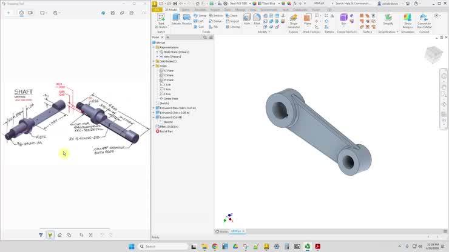Expand the View [Primary] node
The width and height of the screenshot is (449, 252).
coord(157,56)
